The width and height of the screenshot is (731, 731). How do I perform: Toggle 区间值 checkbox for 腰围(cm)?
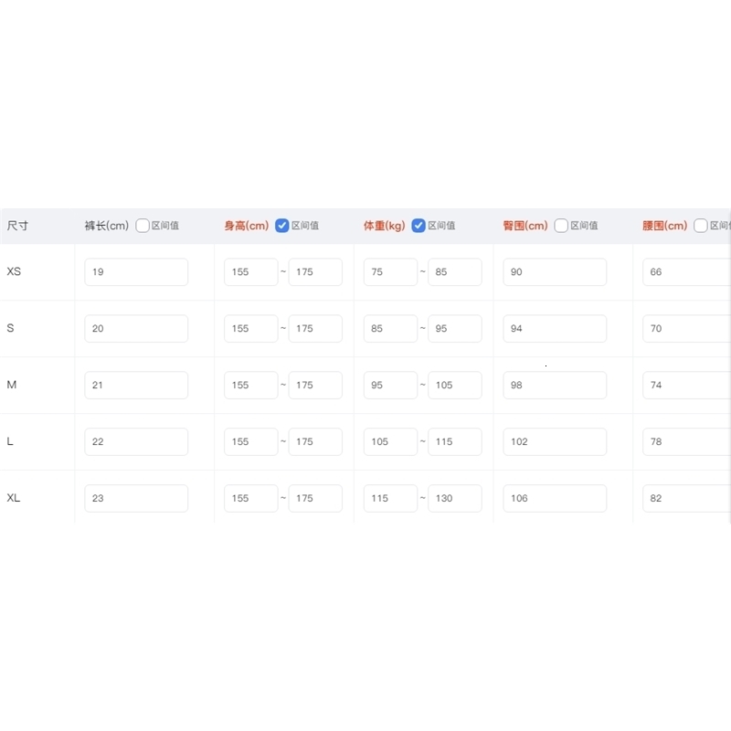[x=701, y=226]
